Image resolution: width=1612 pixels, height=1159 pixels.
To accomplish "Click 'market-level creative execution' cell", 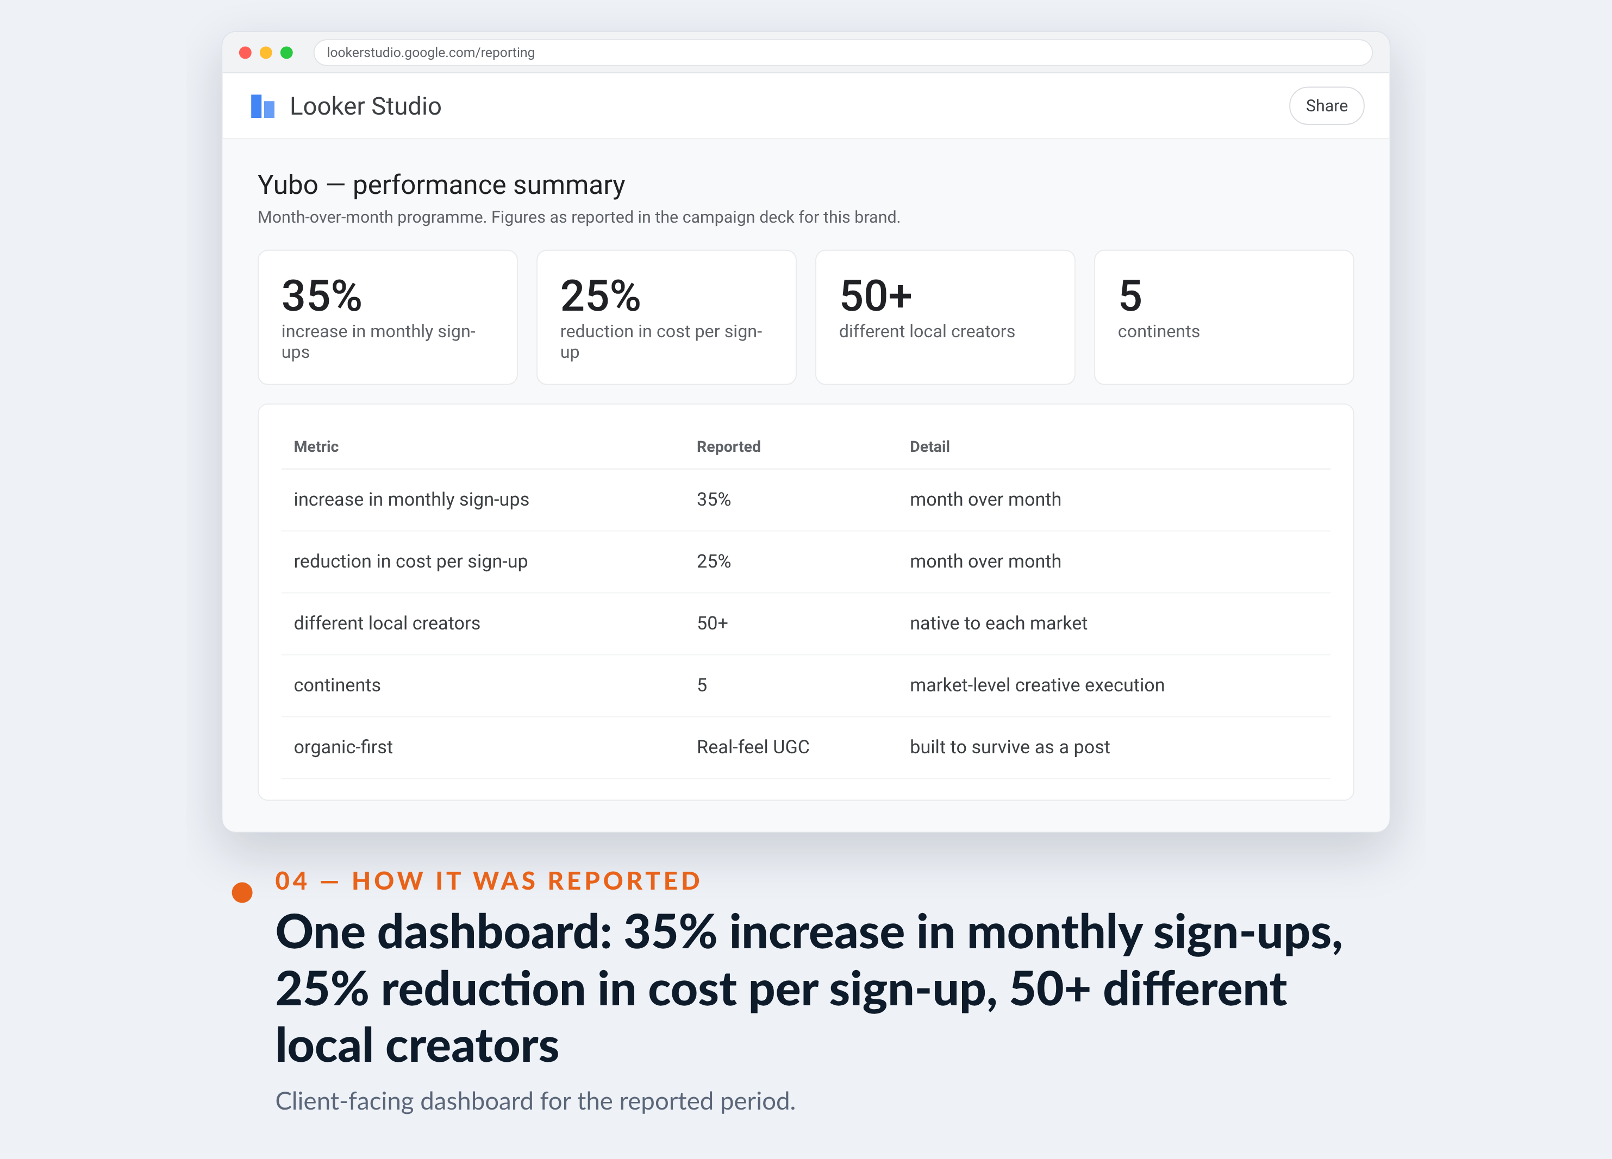I will pos(1037,685).
